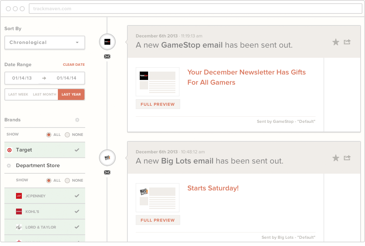Switch date range to Last Month
The image size is (365, 246).
(44, 94)
